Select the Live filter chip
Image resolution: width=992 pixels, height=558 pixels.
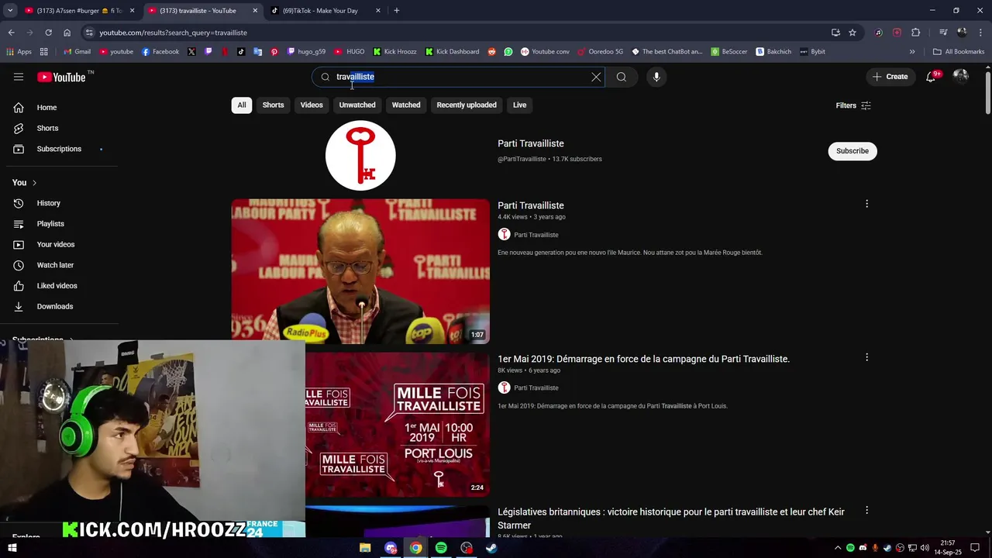pos(519,105)
